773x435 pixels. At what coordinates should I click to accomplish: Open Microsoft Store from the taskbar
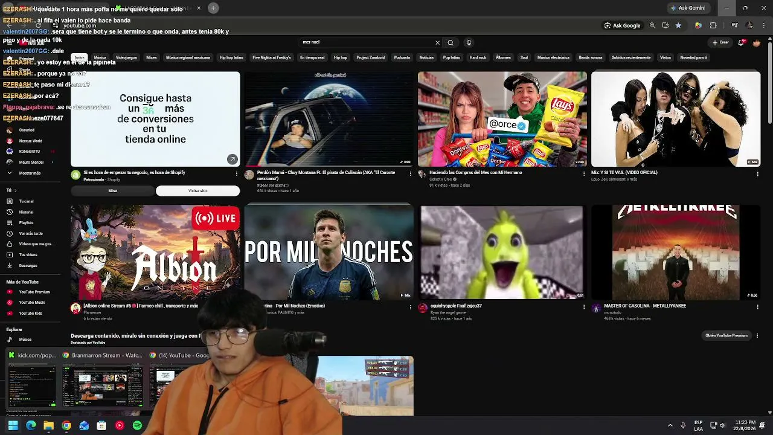click(x=101, y=425)
